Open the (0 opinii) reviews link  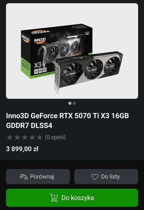pos(55,137)
